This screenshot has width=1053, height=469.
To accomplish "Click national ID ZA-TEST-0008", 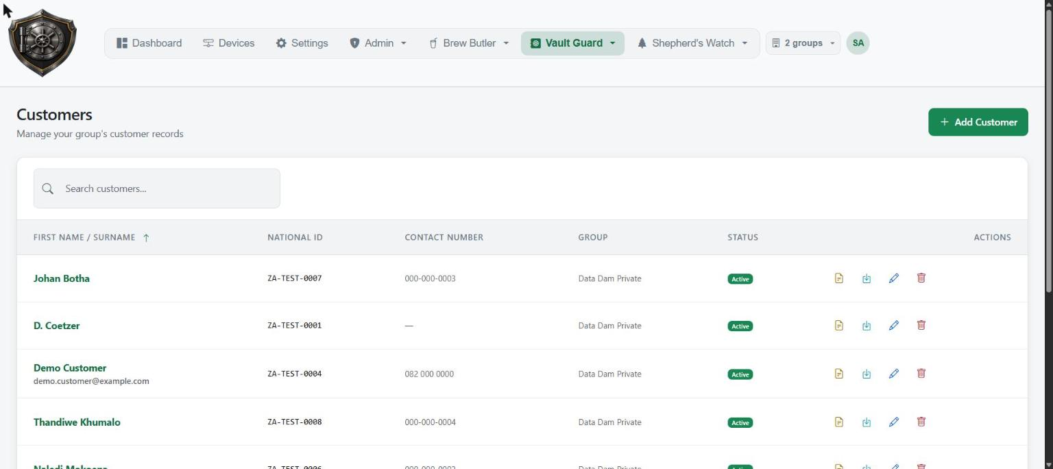I will click(295, 422).
